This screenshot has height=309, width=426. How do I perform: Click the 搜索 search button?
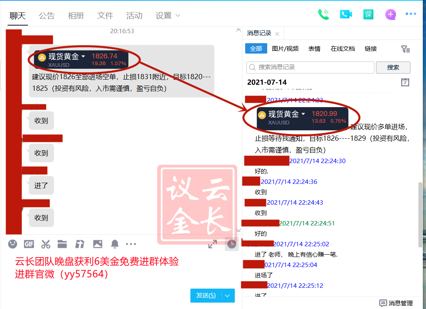393,67
